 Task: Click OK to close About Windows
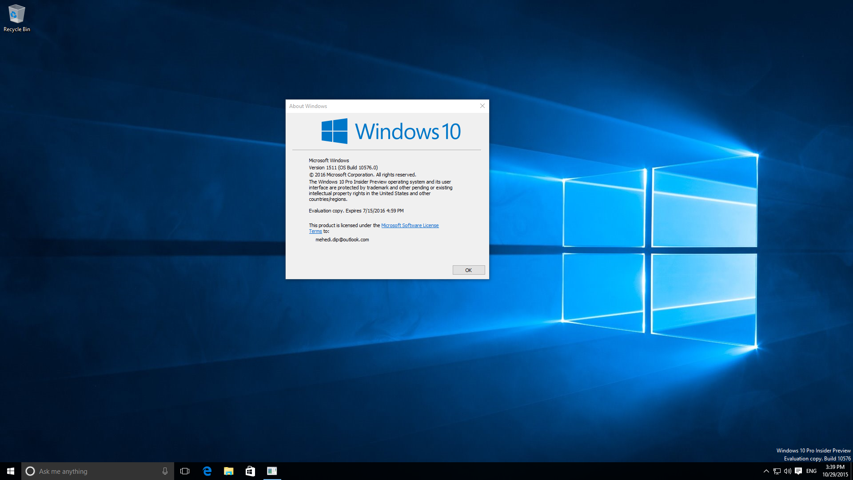pos(468,270)
